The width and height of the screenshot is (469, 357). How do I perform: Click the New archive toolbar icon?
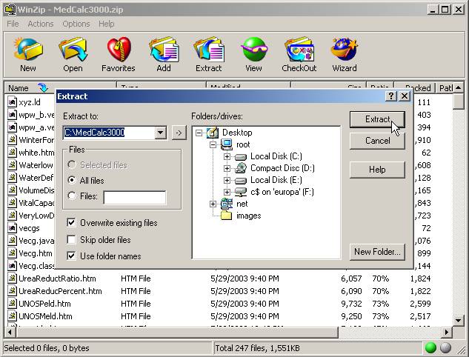point(28,55)
